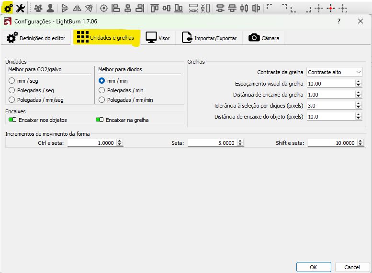Image resolution: width=372 pixels, height=273 pixels.
Task: Open Contraste da grelha dropdown
Action: click(x=335, y=72)
